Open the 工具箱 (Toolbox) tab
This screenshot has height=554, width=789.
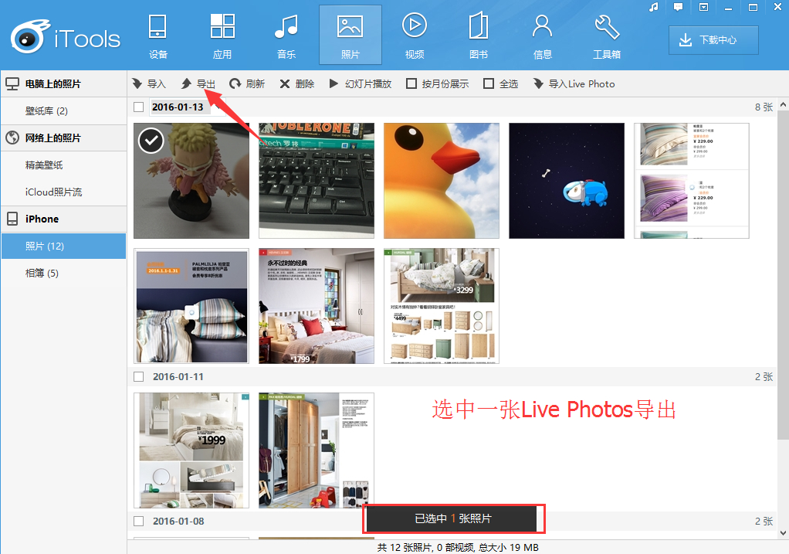click(606, 36)
